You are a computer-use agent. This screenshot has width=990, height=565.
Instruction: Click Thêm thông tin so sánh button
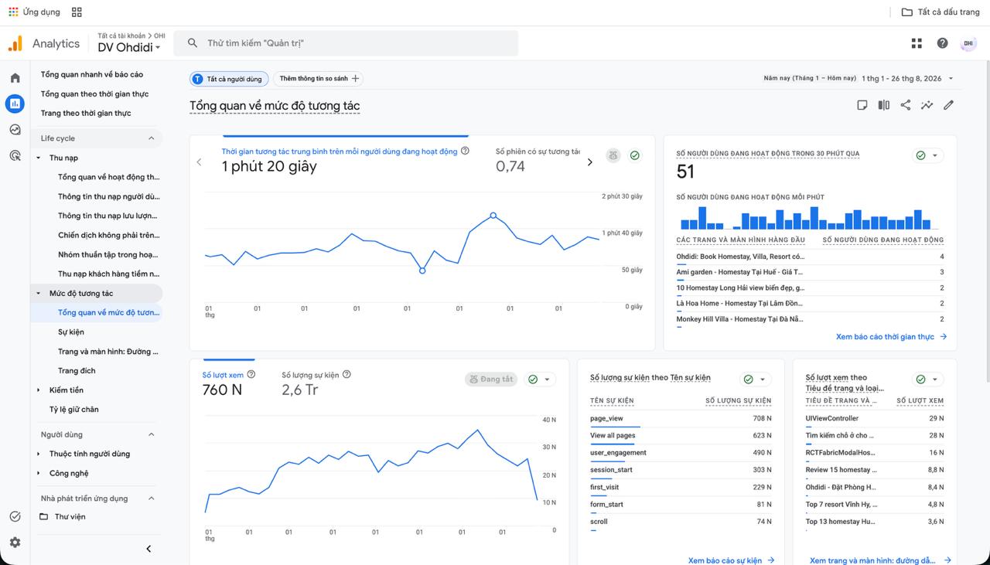[x=319, y=79]
